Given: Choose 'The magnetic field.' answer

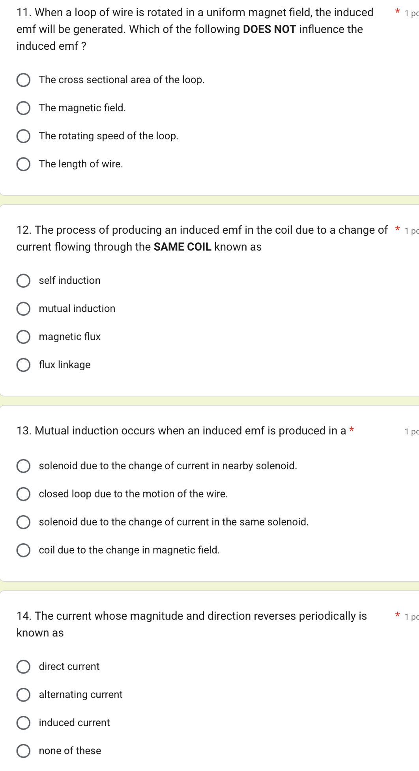Looking at the screenshot, I should tap(23, 108).
